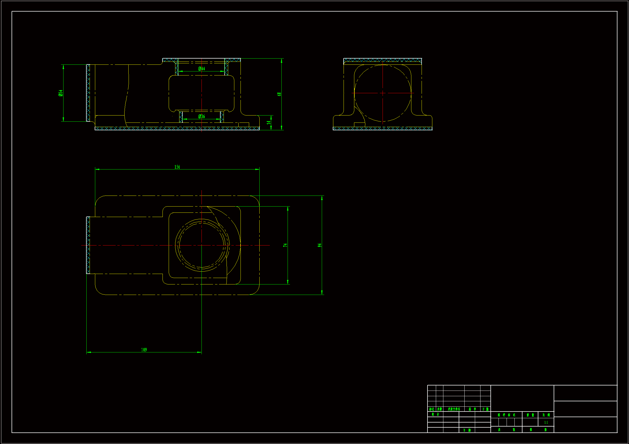Click the 共 张 total sheets cell
Viewport: 629px width, 444px height.
click(506, 430)
